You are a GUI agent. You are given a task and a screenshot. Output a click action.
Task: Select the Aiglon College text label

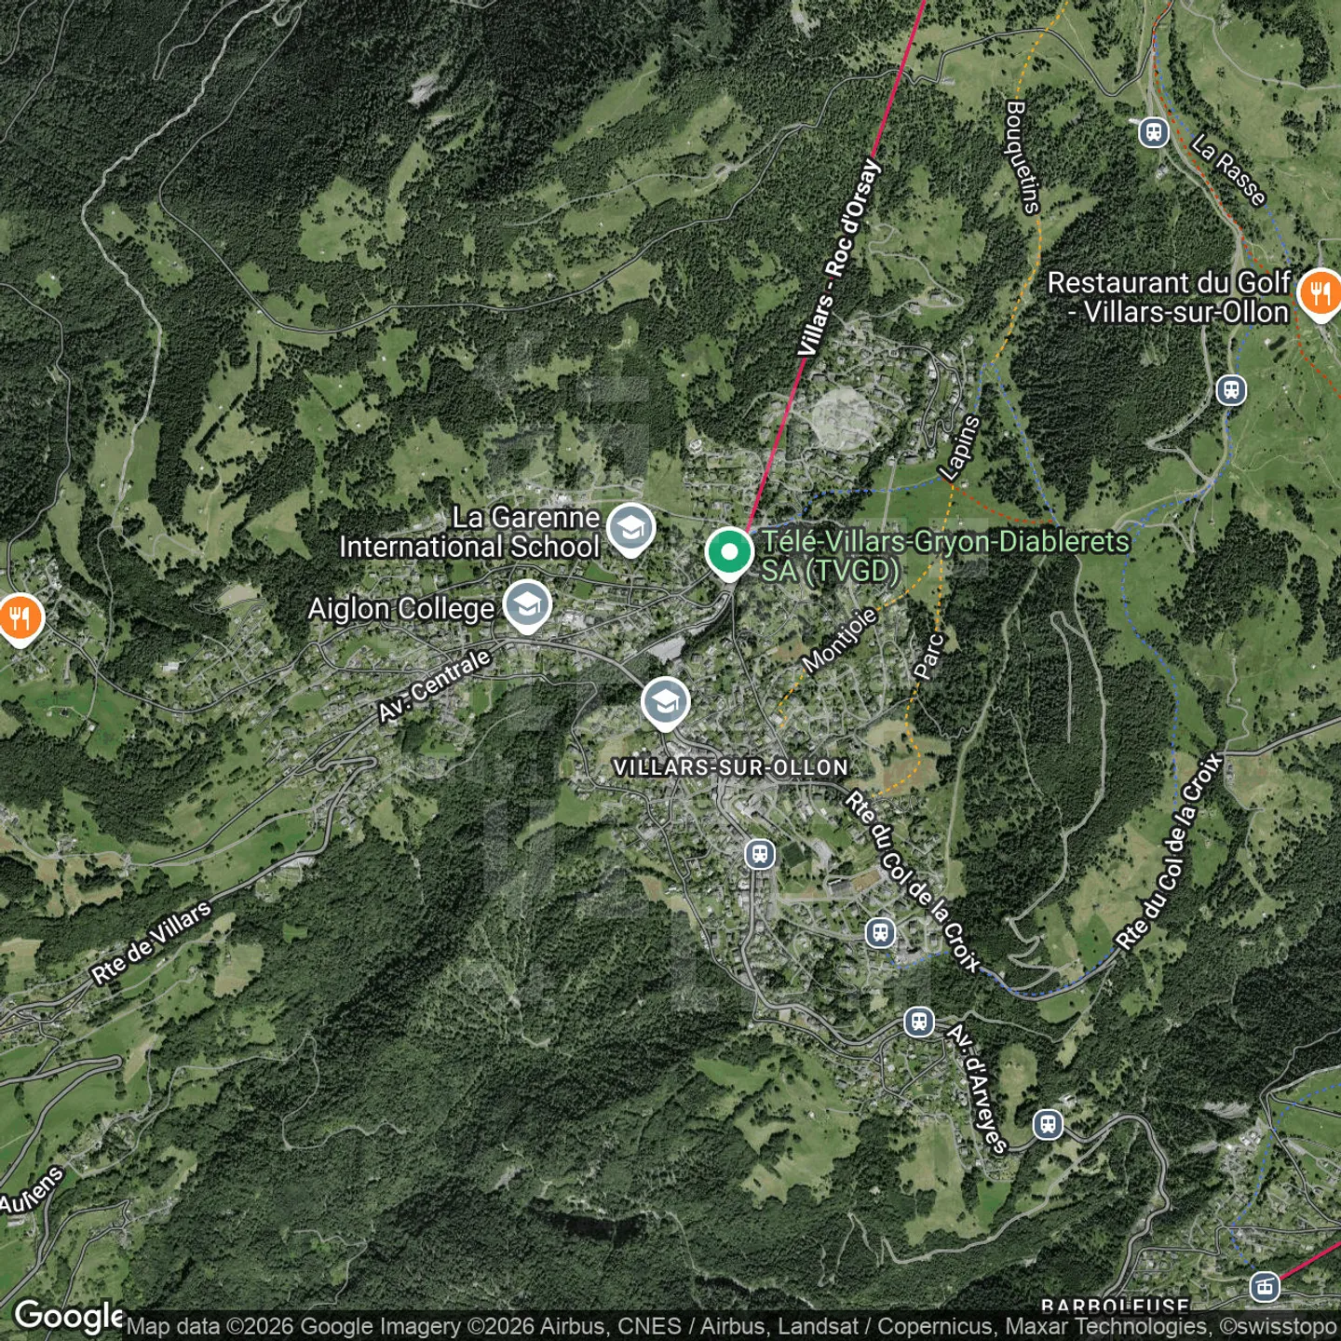click(x=401, y=609)
